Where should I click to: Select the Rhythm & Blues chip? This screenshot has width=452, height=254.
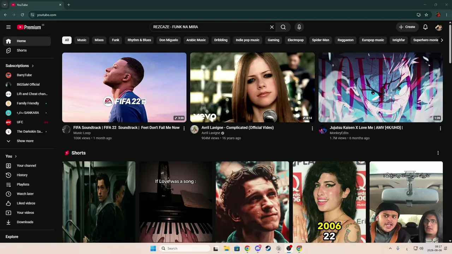point(139,40)
